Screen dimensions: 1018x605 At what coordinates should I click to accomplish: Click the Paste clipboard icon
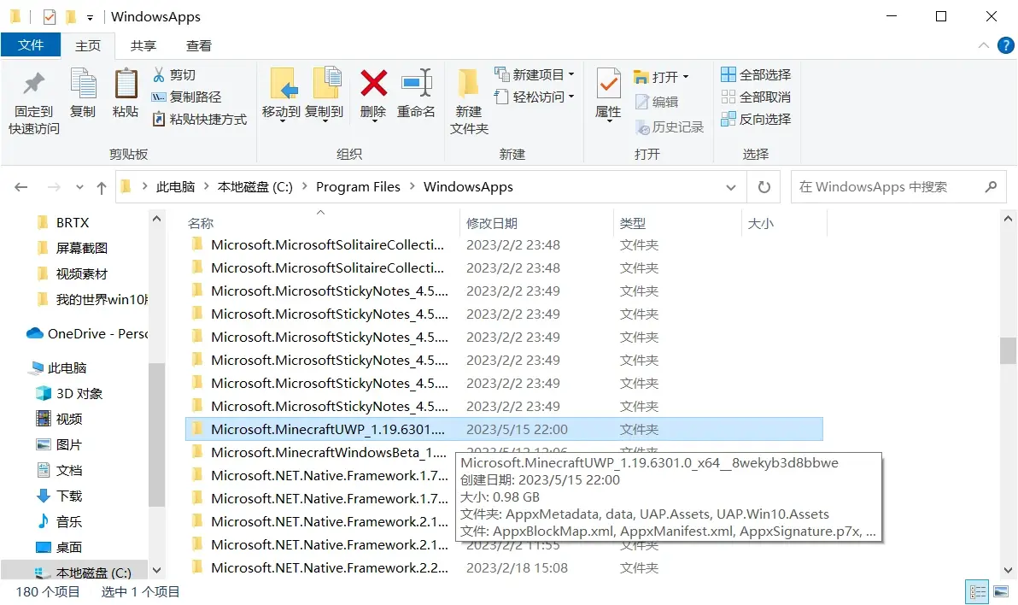126,83
